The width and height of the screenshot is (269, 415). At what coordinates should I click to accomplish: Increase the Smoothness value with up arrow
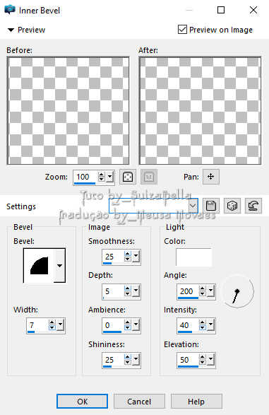pos(128,254)
